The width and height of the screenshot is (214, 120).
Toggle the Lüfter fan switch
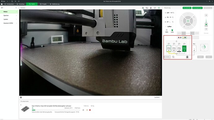pyautogui.click(x=166, y=27)
